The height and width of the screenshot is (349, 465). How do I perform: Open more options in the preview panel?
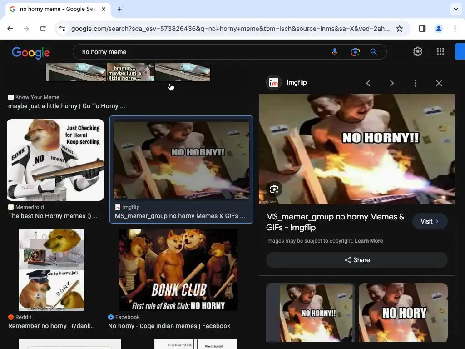tap(416, 83)
